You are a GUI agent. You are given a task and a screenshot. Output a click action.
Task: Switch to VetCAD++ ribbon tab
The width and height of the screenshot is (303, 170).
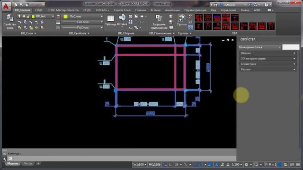102,10
